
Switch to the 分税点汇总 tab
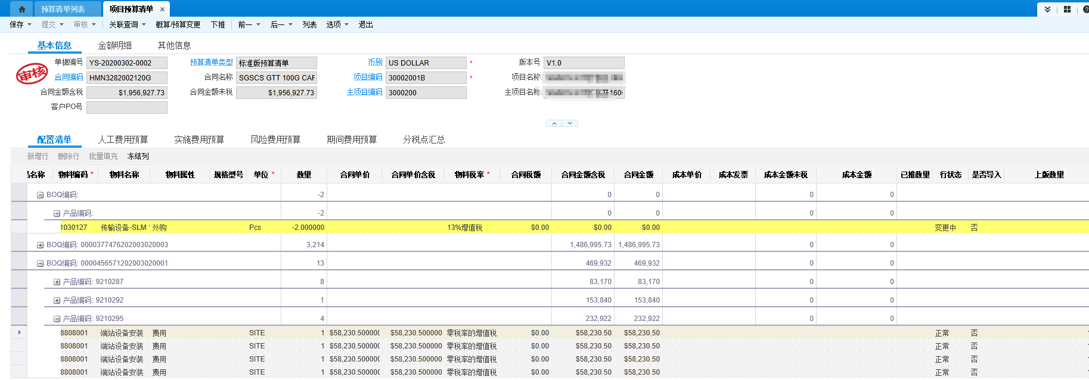pos(424,139)
